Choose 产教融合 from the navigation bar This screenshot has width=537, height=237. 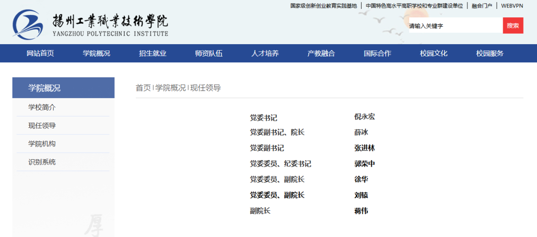pyautogui.click(x=321, y=54)
